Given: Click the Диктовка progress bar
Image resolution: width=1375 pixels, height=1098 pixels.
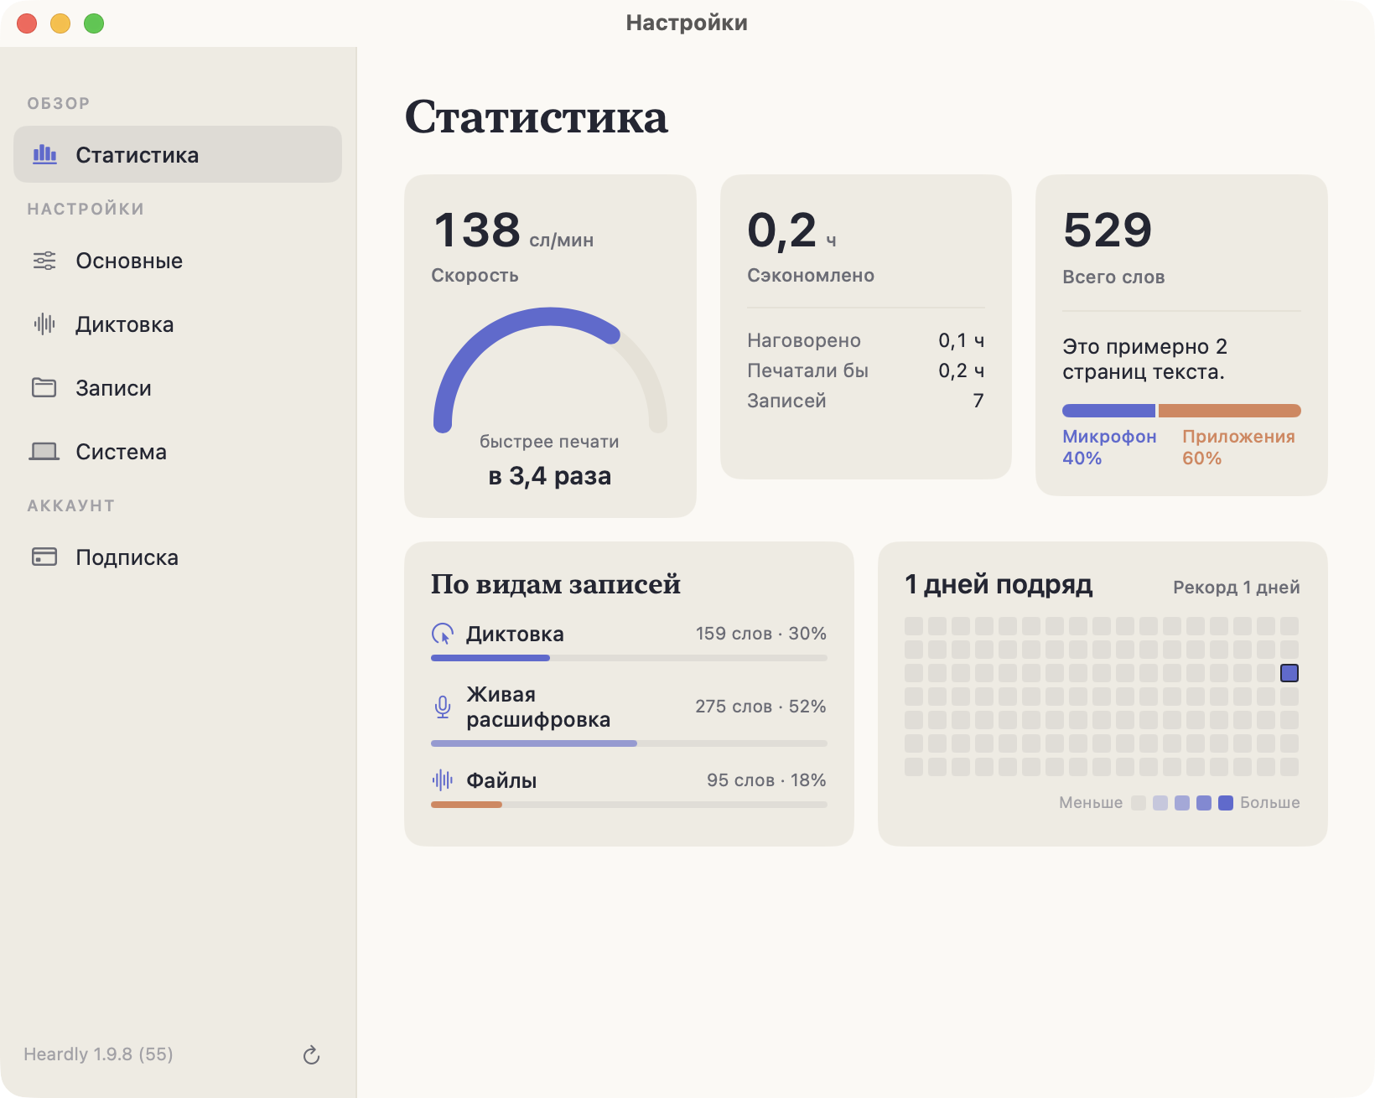Looking at the screenshot, I should point(629,658).
